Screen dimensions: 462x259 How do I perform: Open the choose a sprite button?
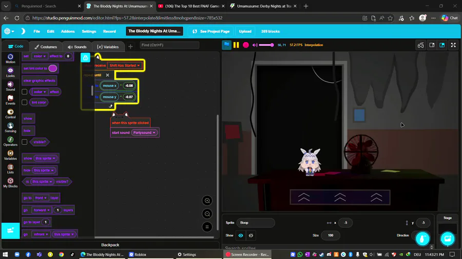422,239
